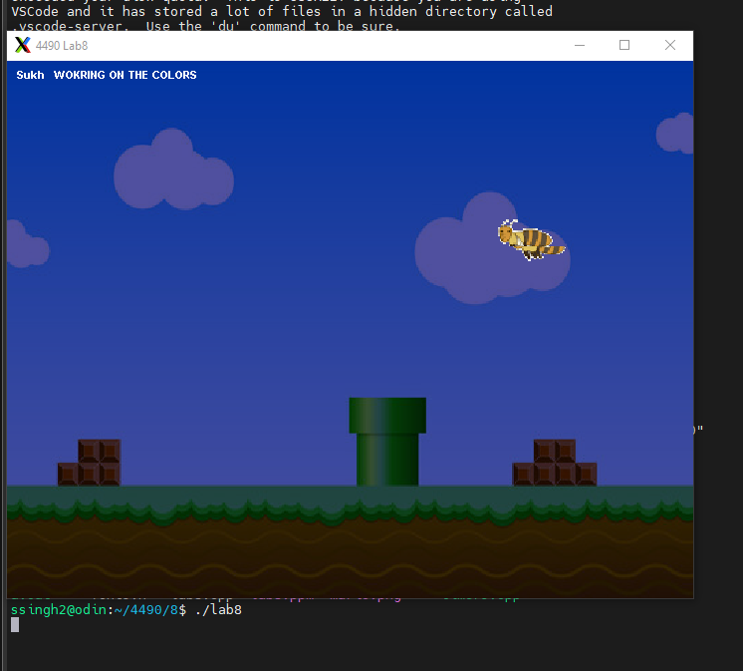
Task: Click the './lab8' command in terminal
Action: (218, 610)
